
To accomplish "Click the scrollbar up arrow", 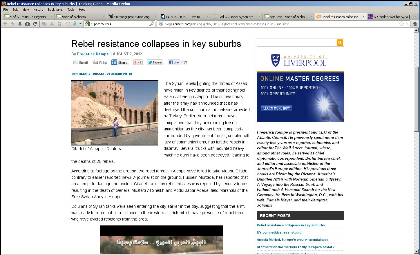I will coord(417,30).
